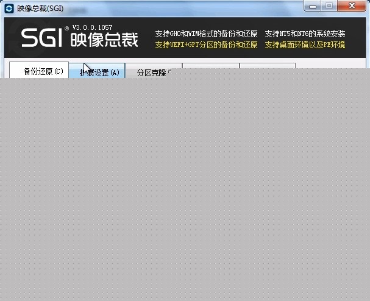Image resolution: width=370 pixels, height=301 pixels.
Task: Click the 支持NT5和NT6的系统安装 text
Action: pyautogui.click(x=305, y=34)
